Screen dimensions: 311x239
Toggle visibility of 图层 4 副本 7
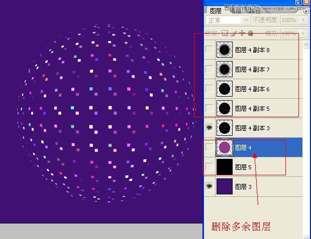click(x=209, y=69)
